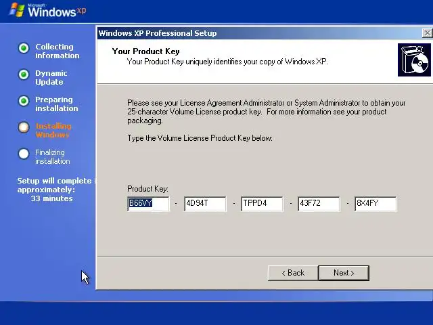Click 'Type the Volume License Product Key below:' text

[x=200, y=138]
